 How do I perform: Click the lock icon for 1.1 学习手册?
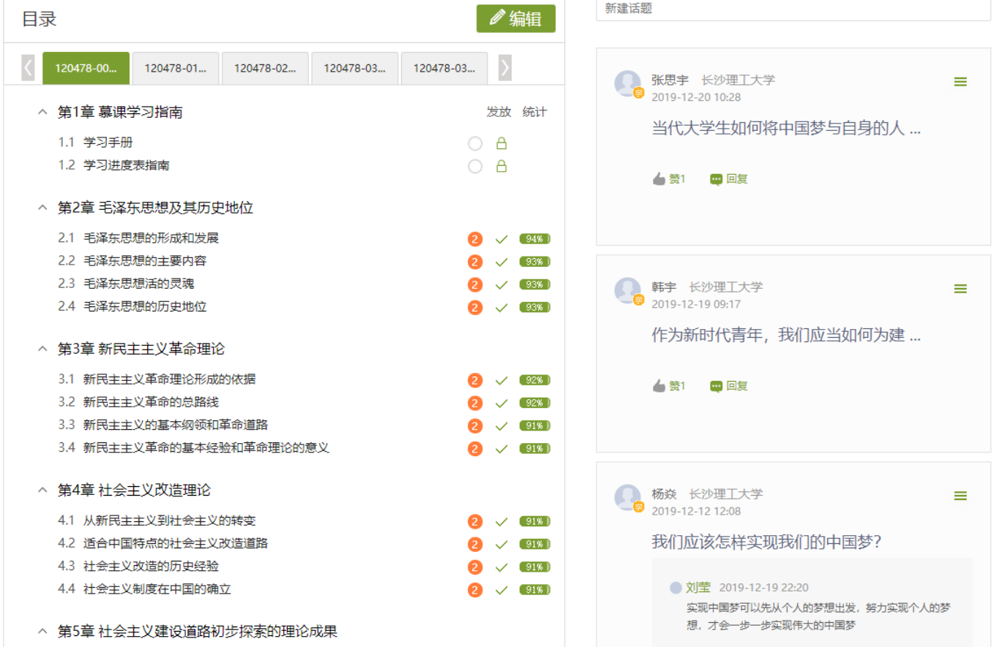coord(501,143)
